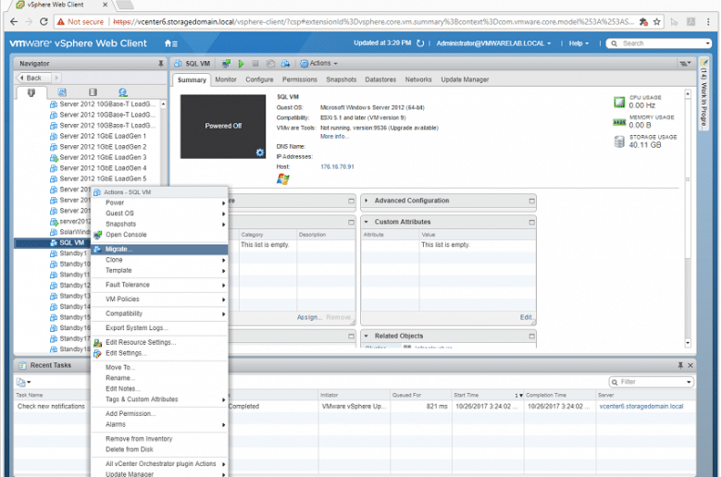Open the Recent Tasks Filter dropdown arrow
The width and height of the screenshot is (722, 477).
pyautogui.click(x=689, y=382)
